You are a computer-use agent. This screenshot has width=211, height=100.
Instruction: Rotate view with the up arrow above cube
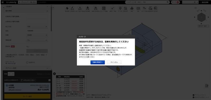(x=201, y=10)
